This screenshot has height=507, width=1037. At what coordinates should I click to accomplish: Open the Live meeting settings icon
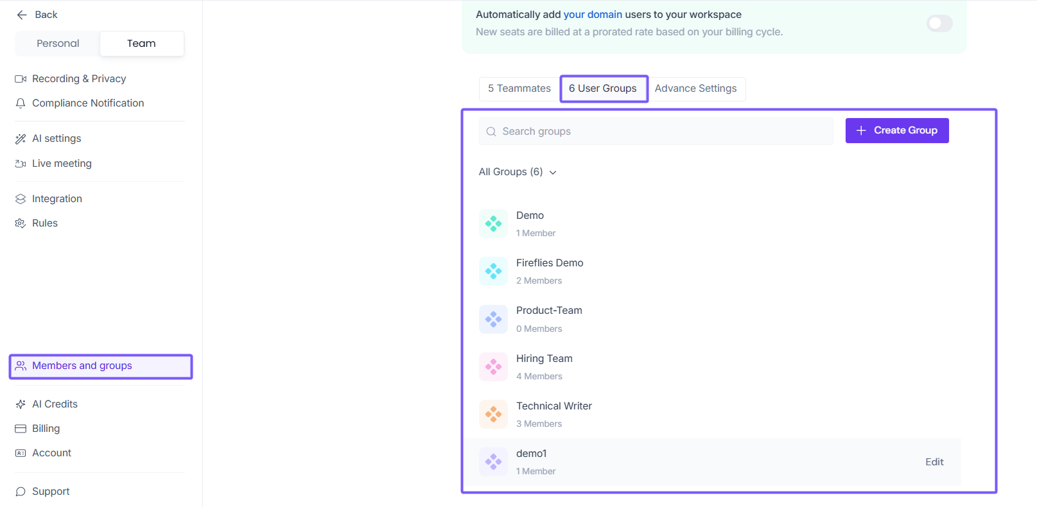click(x=21, y=164)
